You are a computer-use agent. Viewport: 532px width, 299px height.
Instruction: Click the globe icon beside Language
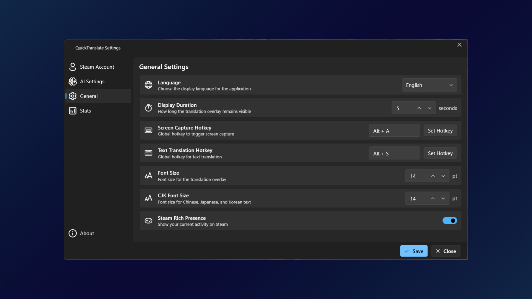pos(149,85)
